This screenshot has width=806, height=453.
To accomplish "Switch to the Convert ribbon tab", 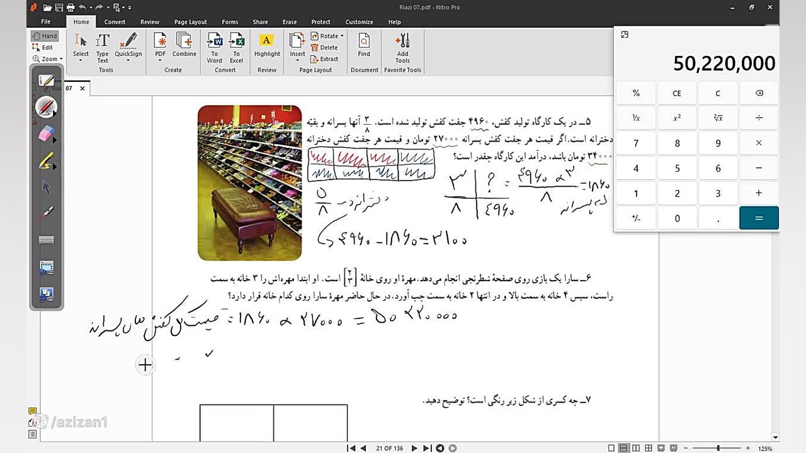I will pyautogui.click(x=115, y=22).
